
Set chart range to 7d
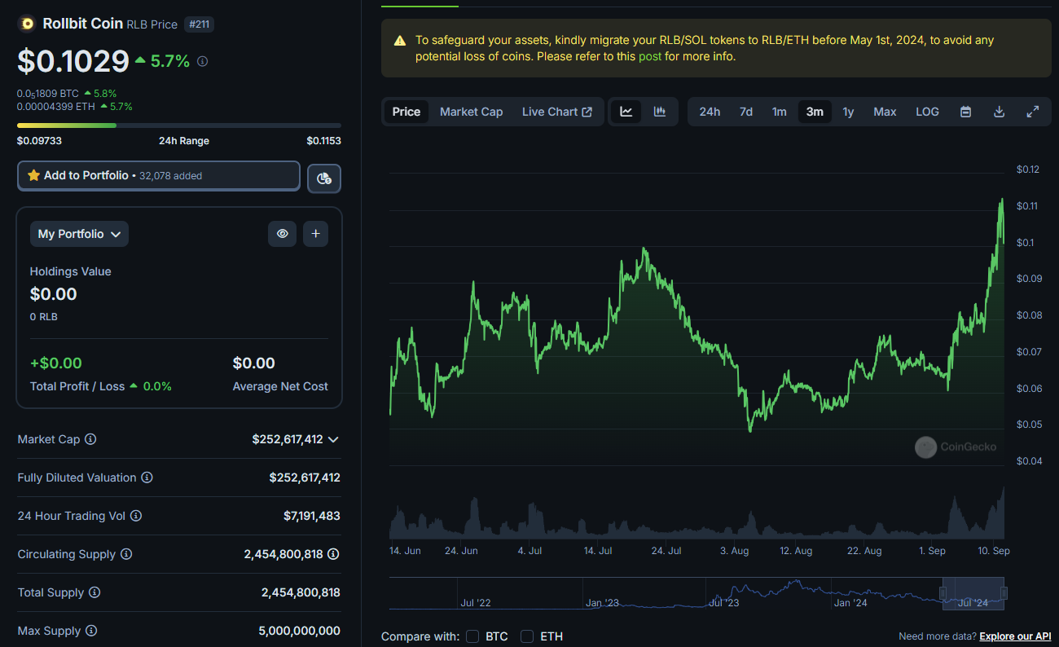tap(746, 112)
